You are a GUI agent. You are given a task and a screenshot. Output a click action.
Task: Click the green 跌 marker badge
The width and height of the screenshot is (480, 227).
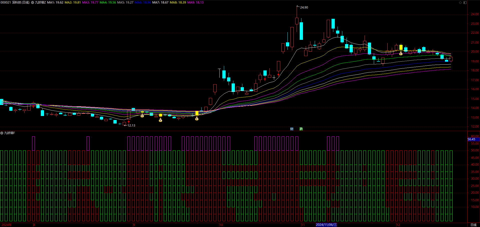(x=301, y=129)
